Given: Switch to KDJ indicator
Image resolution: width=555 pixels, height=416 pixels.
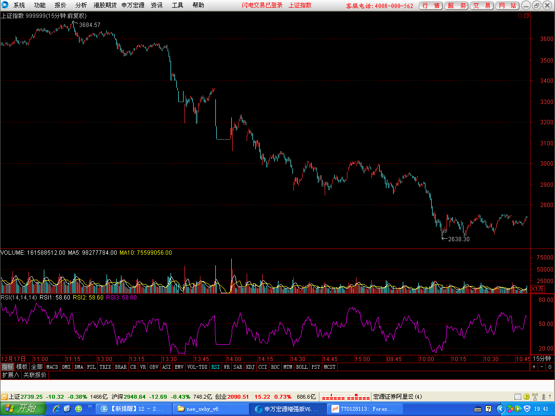Looking at the screenshot, I should [250, 367].
